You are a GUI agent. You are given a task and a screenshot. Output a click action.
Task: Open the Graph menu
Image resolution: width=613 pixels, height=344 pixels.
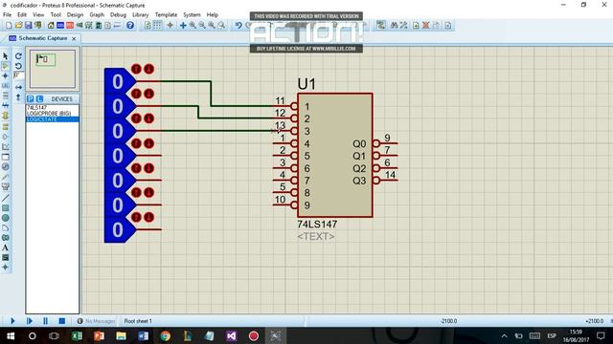pos(97,15)
